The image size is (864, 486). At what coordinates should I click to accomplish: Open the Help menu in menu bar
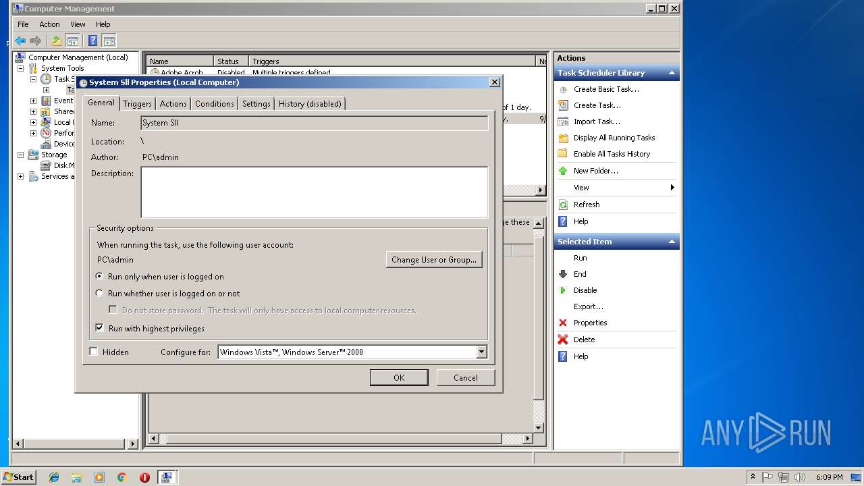(x=103, y=24)
